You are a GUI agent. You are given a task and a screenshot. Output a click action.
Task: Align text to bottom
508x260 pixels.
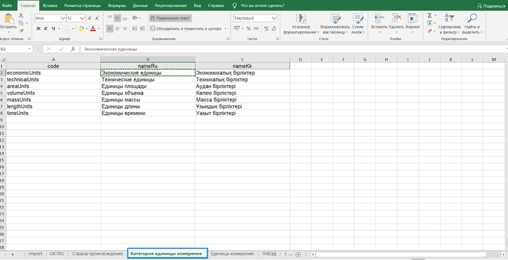pos(124,18)
